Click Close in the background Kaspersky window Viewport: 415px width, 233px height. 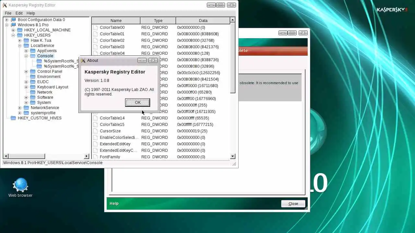(293, 204)
